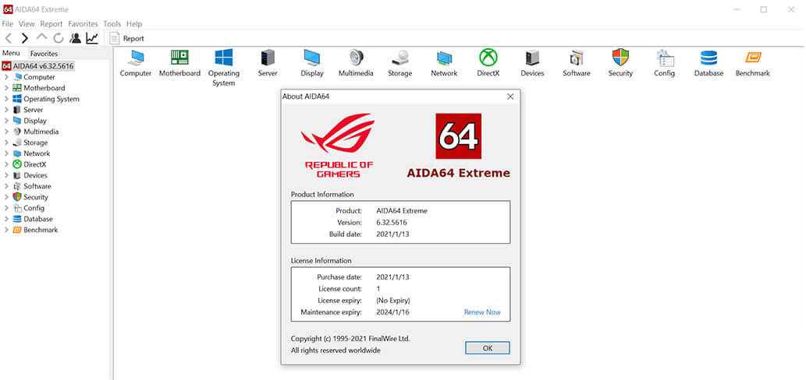Switch to the Favorites sidebar tab
The image size is (806, 380).
[44, 54]
